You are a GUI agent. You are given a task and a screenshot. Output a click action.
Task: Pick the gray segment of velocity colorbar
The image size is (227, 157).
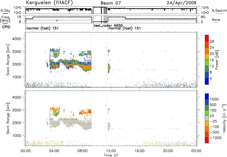[207, 118]
